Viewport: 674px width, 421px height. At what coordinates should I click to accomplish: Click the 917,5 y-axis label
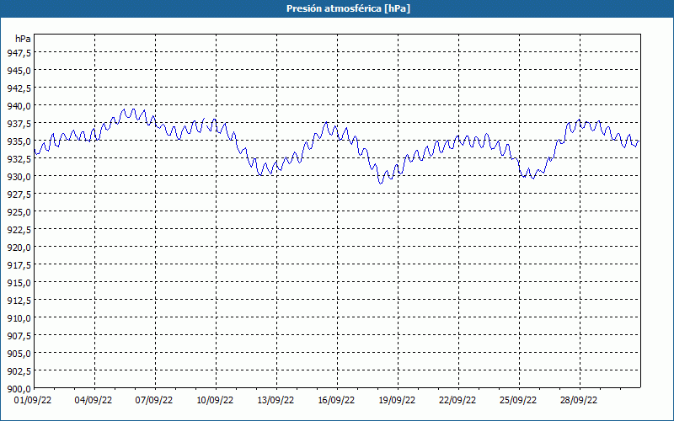point(19,265)
